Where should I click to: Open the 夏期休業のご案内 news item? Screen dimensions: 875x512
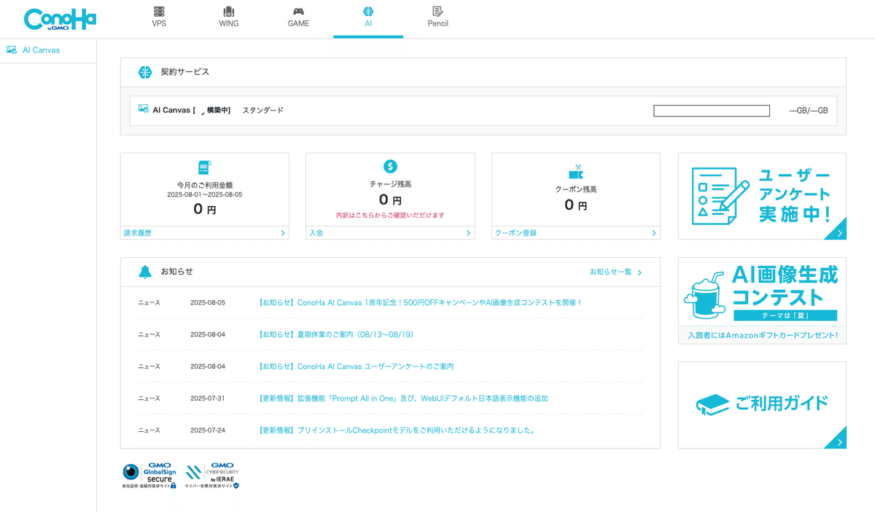click(336, 334)
